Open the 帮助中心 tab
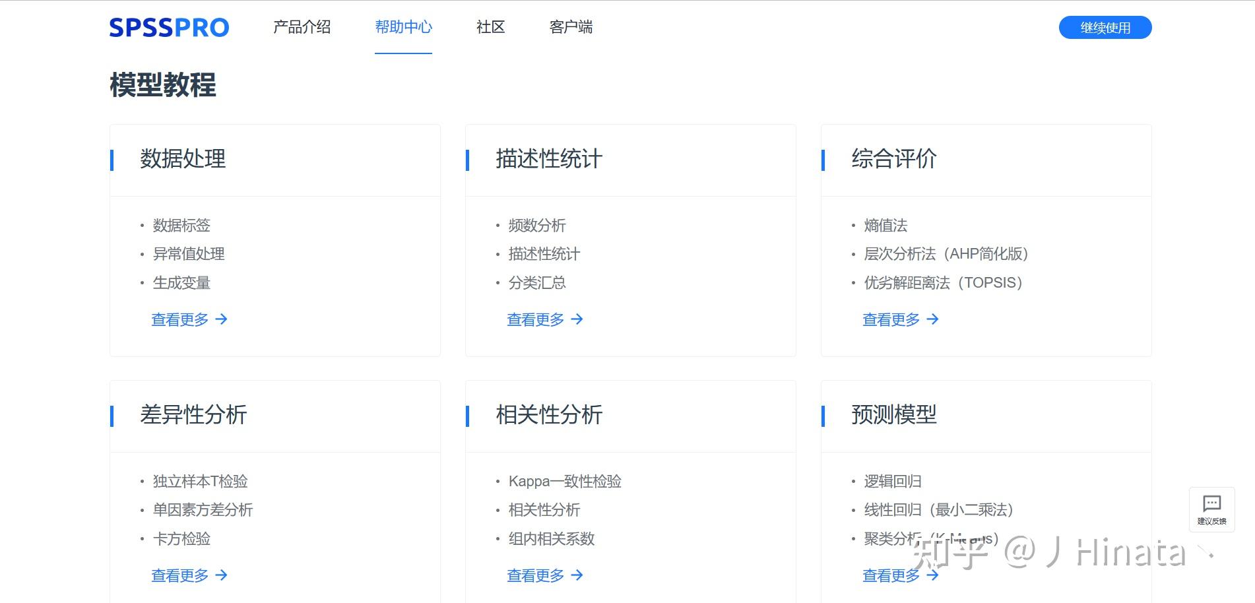 point(403,27)
